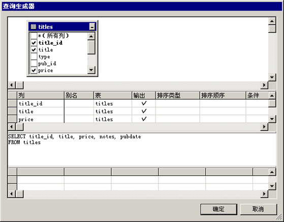Click the 确定 button
The height and width of the screenshot is (222, 284).
218,209
